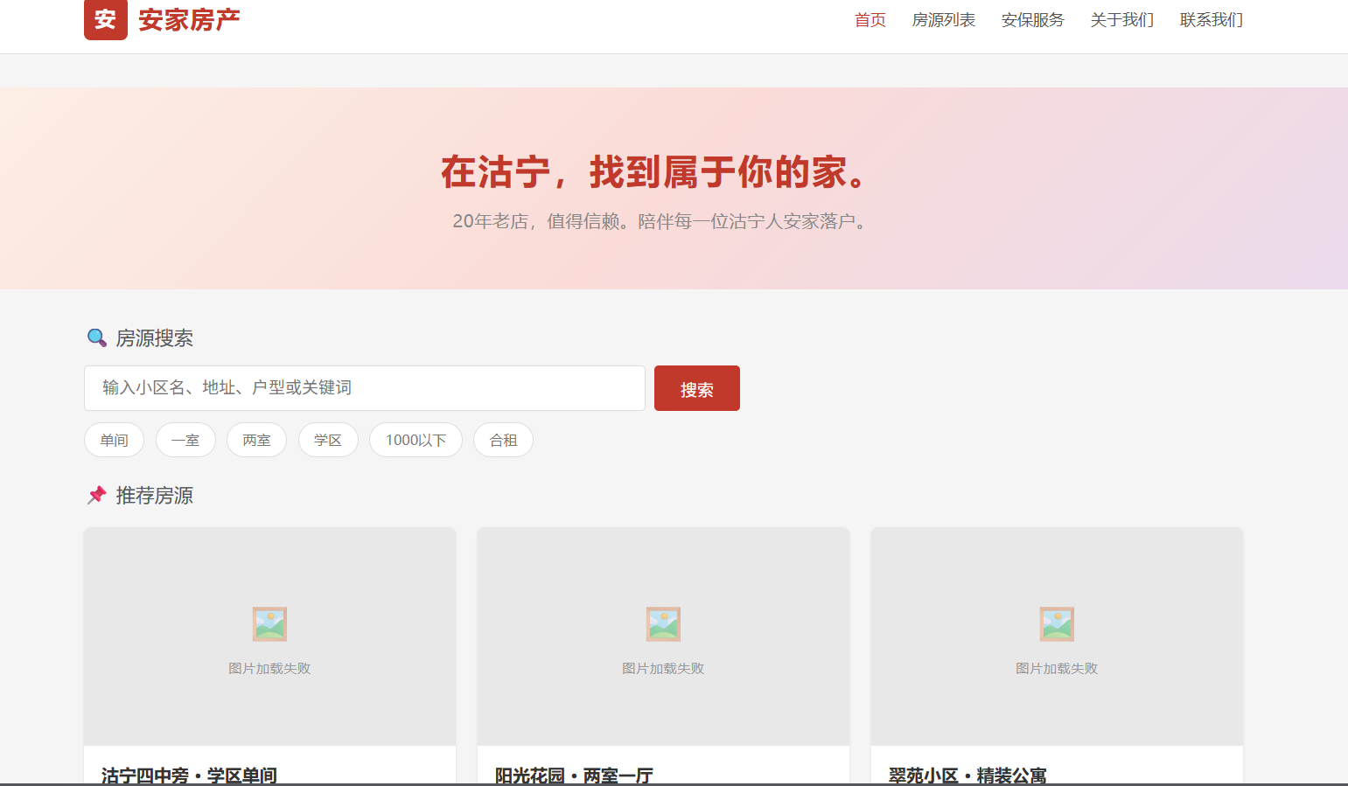Image resolution: width=1348 pixels, height=786 pixels.
Task: Click the 推荐房源 section heading
Action: coord(154,496)
